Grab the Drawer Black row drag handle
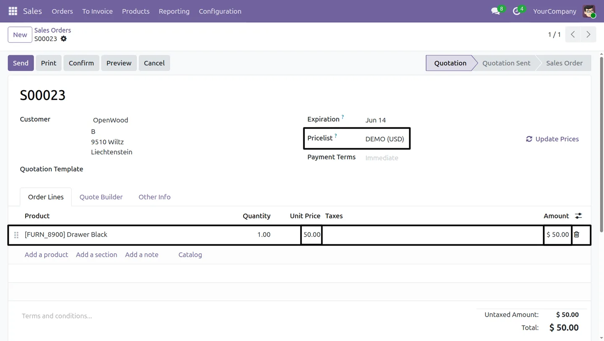 pyautogui.click(x=16, y=235)
